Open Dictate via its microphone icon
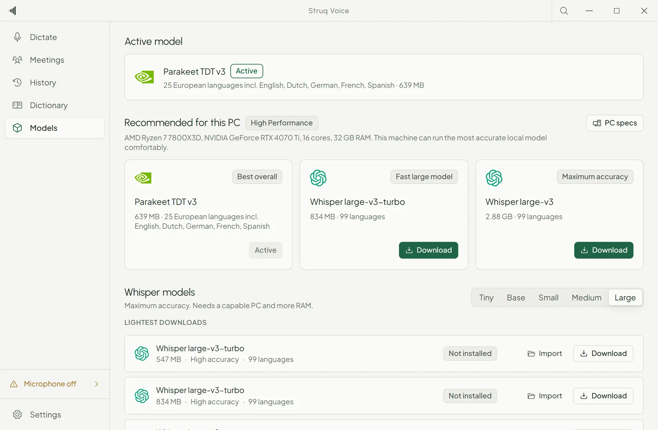658x430 pixels. (x=17, y=37)
